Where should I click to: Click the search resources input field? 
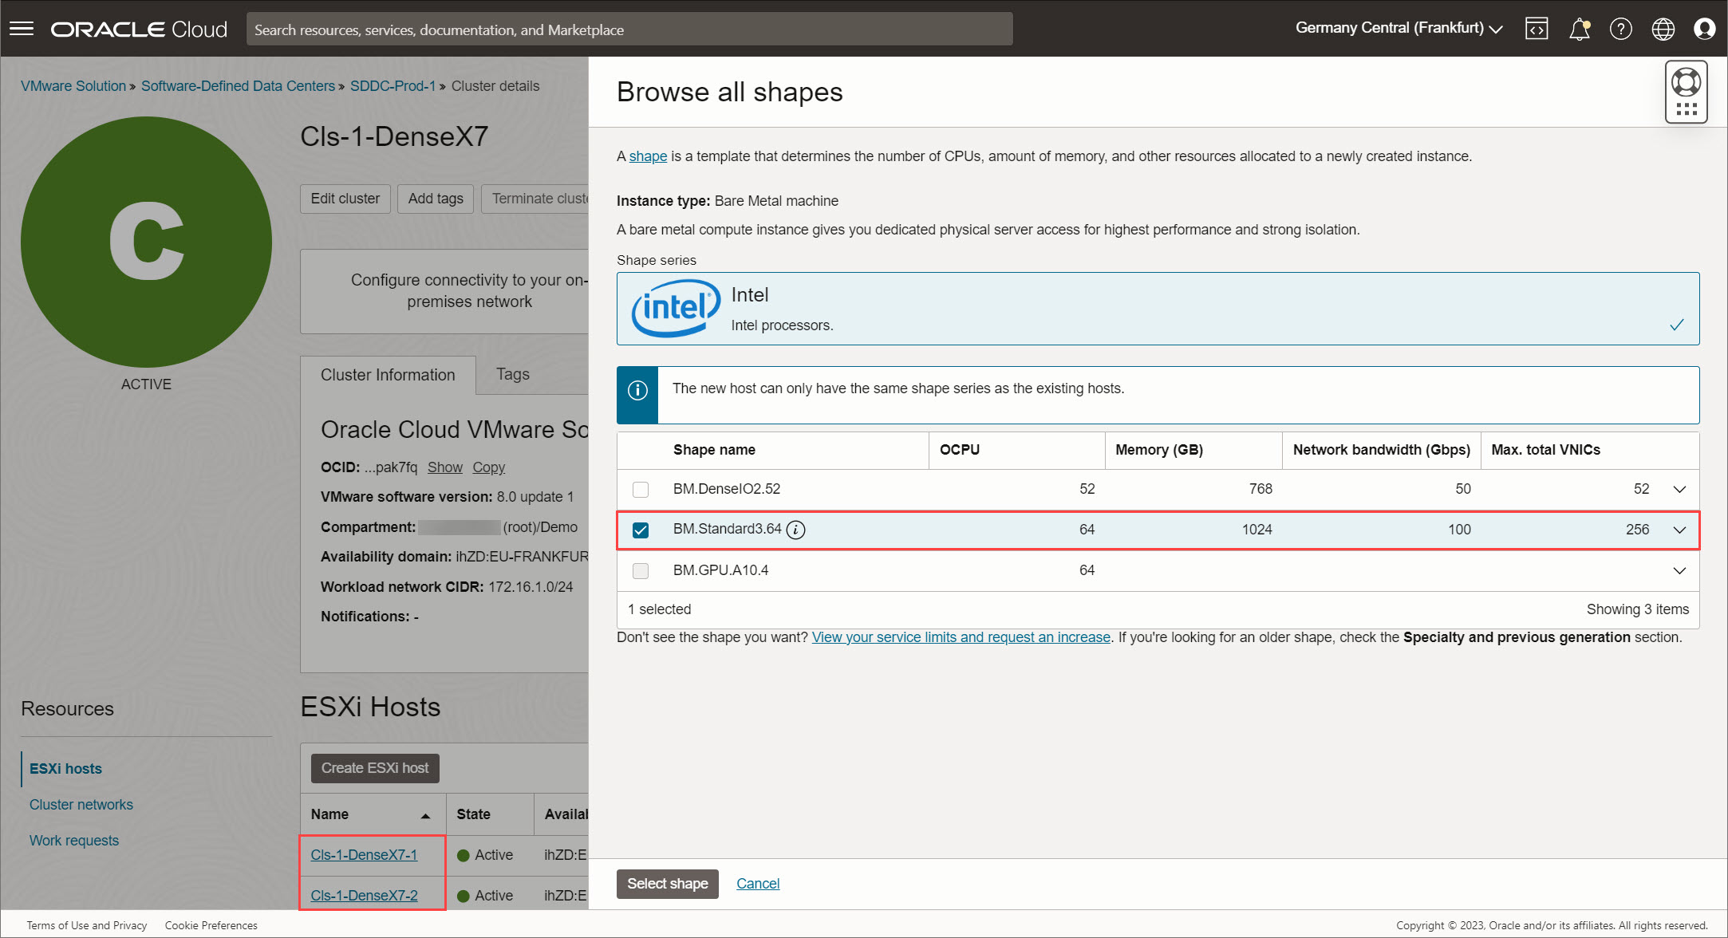[629, 29]
